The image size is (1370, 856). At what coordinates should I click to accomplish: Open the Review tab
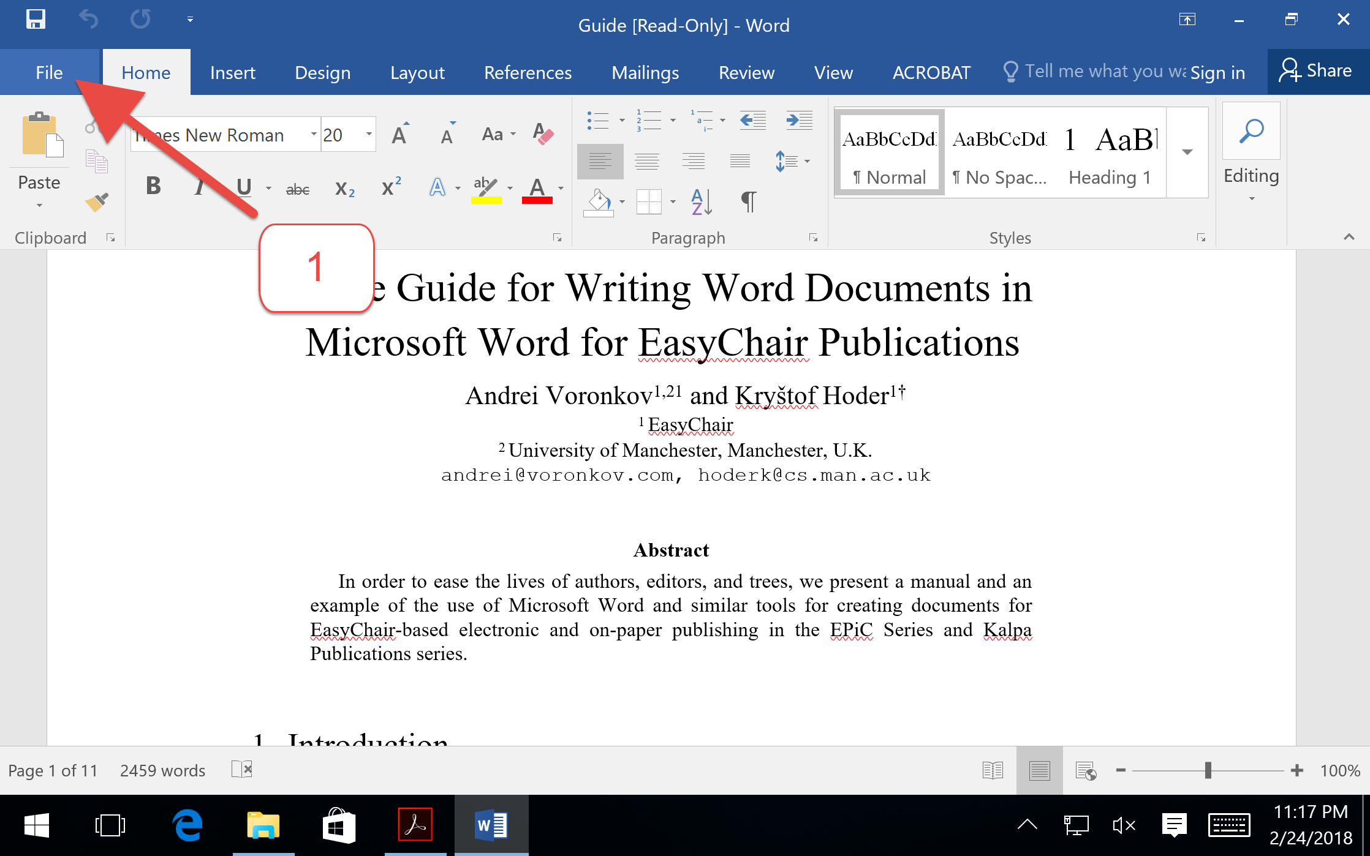tap(746, 72)
